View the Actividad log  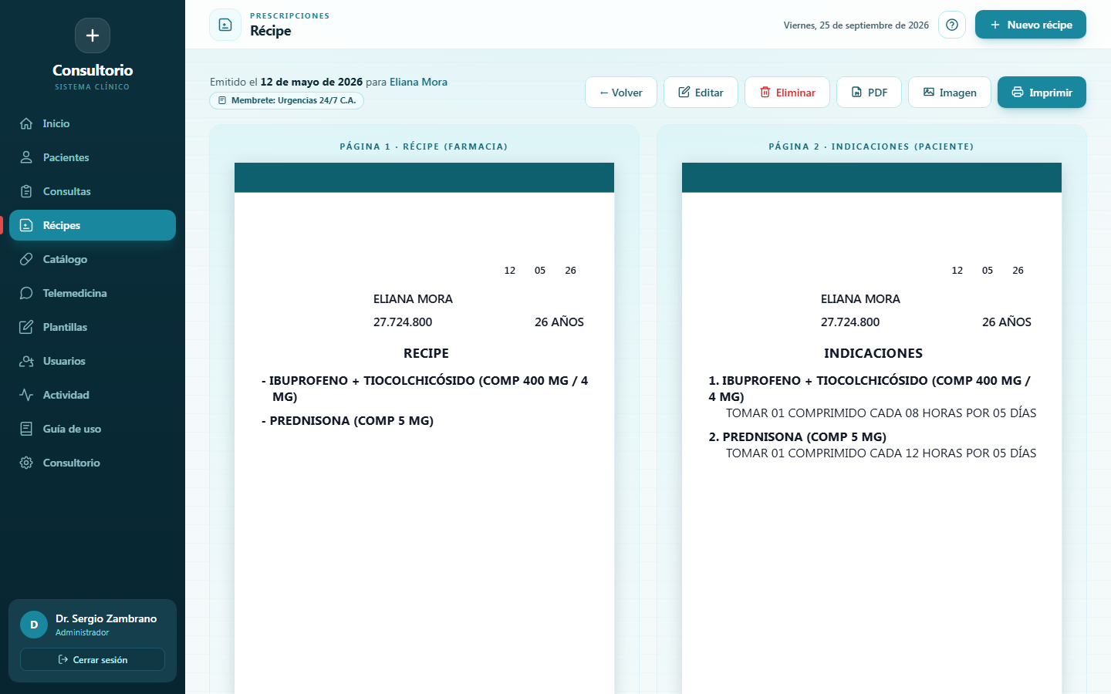[x=93, y=395]
